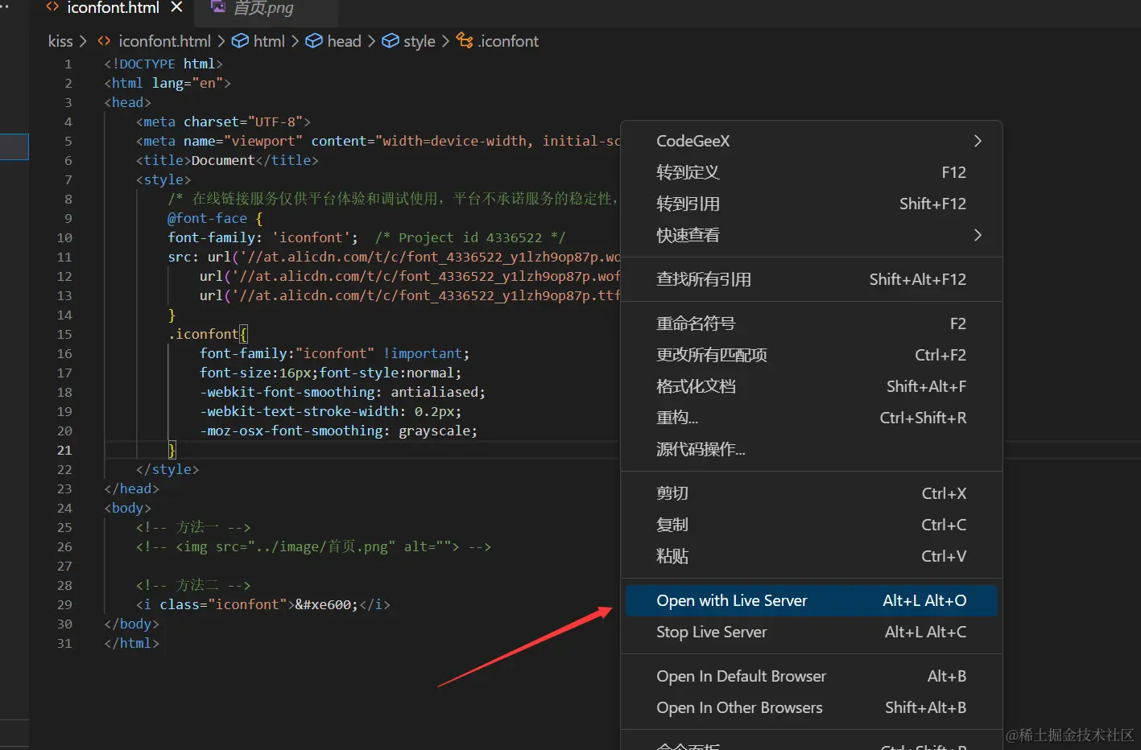Select 复制 in the context menu
The width and height of the screenshot is (1141, 750).
pyautogui.click(x=812, y=525)
